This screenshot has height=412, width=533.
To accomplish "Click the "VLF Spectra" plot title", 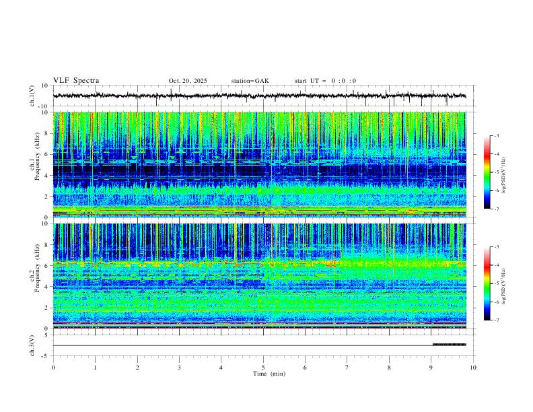I will coord(76,81).
